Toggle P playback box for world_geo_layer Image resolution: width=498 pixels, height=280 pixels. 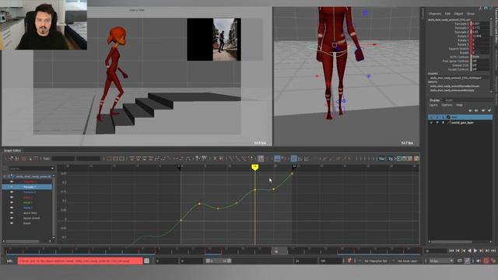coord(437,122)
